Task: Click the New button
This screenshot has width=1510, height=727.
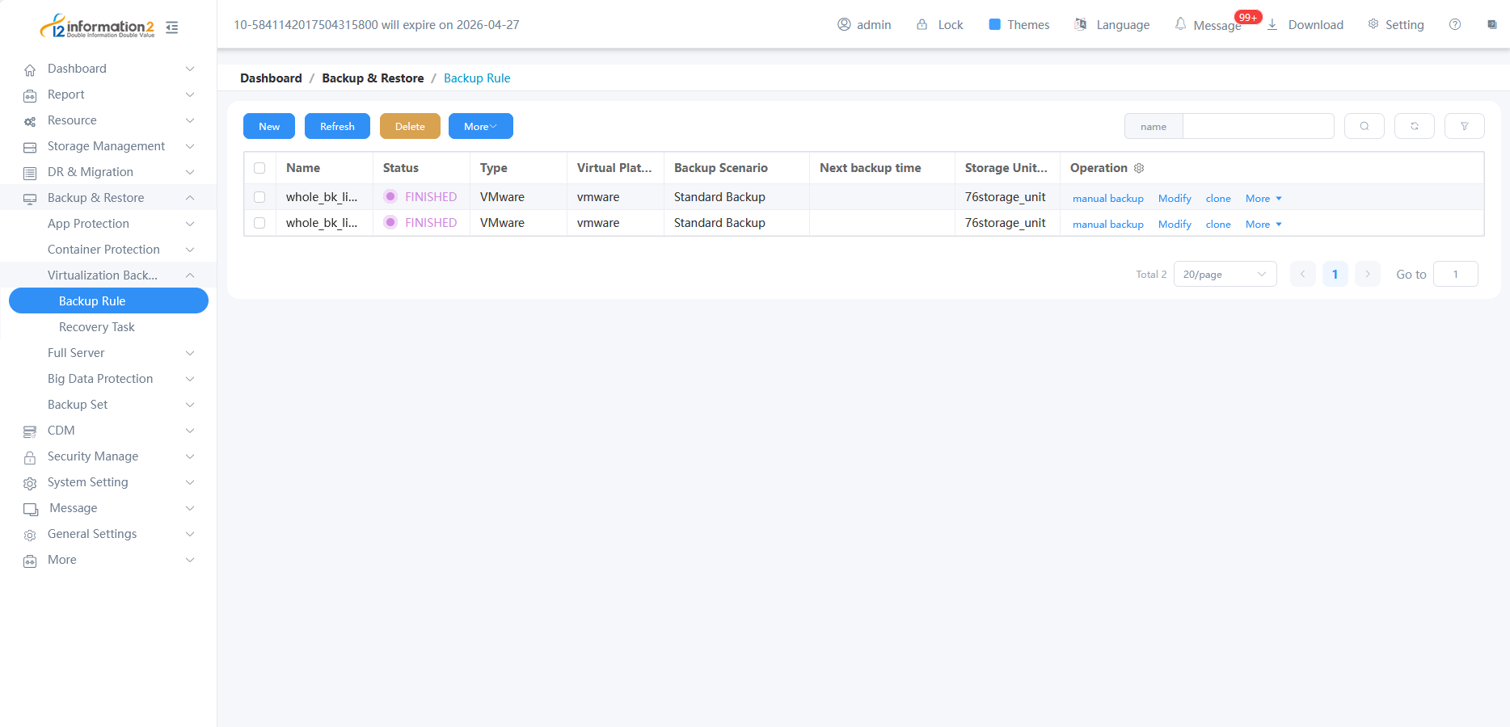Action: point(269,126)
